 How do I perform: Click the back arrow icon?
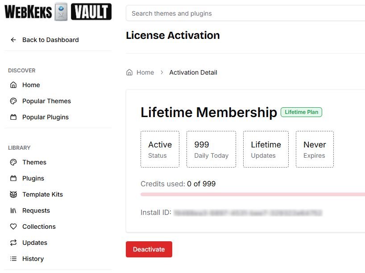[13, 40]
